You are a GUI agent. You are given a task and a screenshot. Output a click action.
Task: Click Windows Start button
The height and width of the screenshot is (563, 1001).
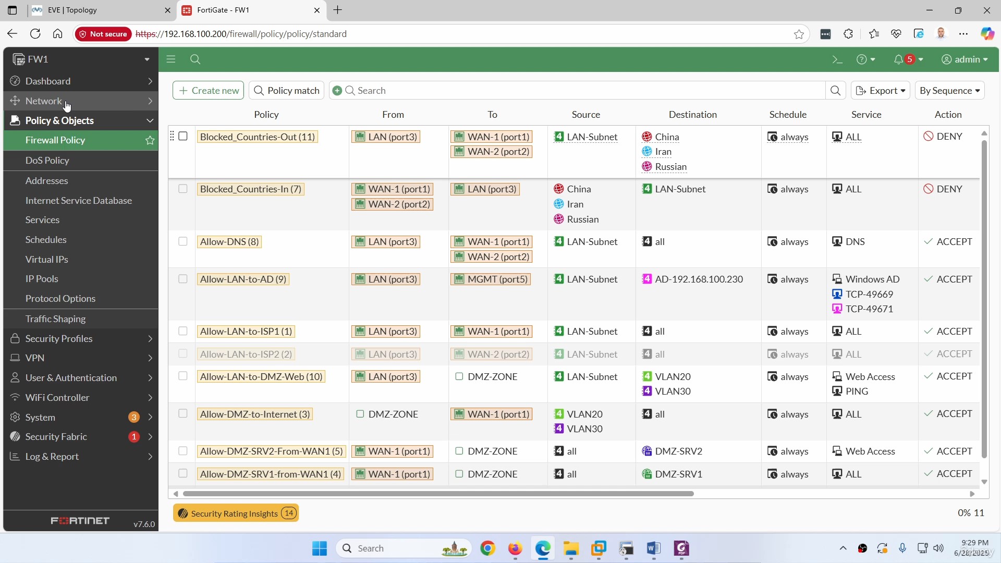(x=320, y=548)
